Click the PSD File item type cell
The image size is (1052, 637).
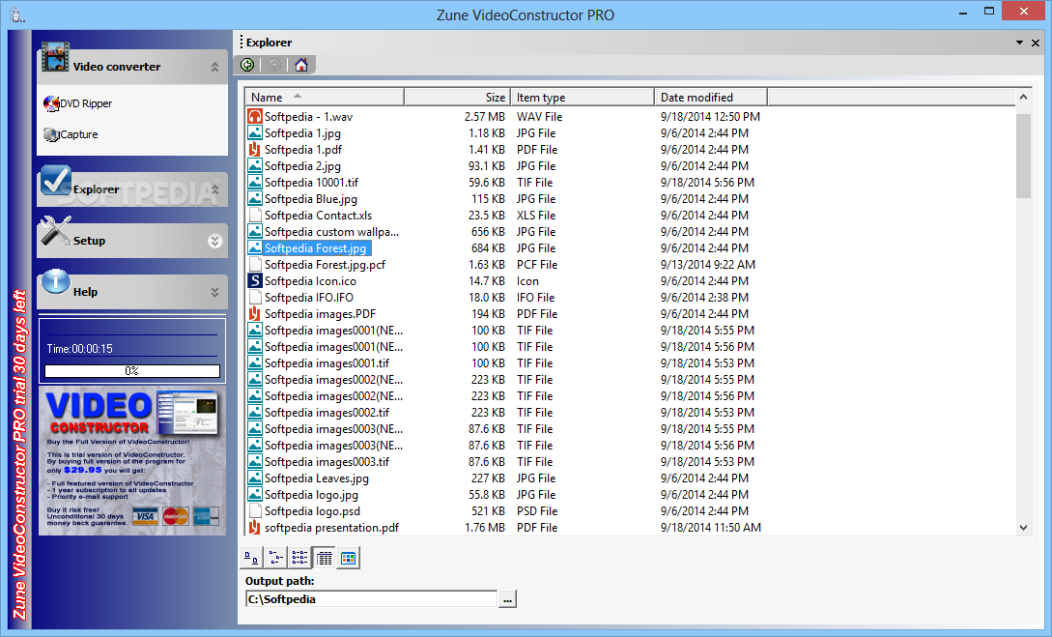coord(537,510)
